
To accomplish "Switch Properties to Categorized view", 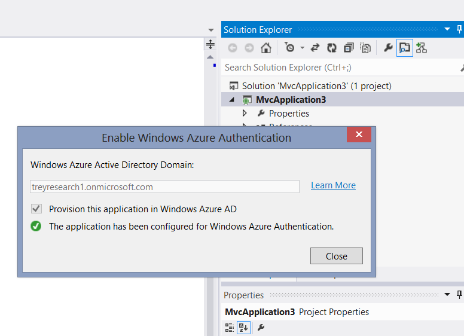I will click(230, 328).
